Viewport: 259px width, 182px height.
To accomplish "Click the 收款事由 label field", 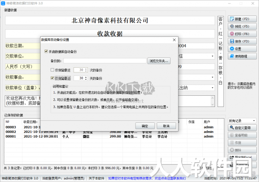I will [22, 77].
